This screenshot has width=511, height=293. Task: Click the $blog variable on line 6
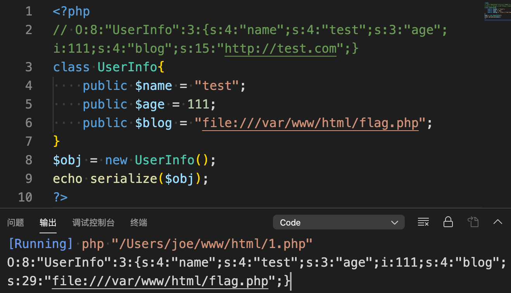[x=154, y=123]
